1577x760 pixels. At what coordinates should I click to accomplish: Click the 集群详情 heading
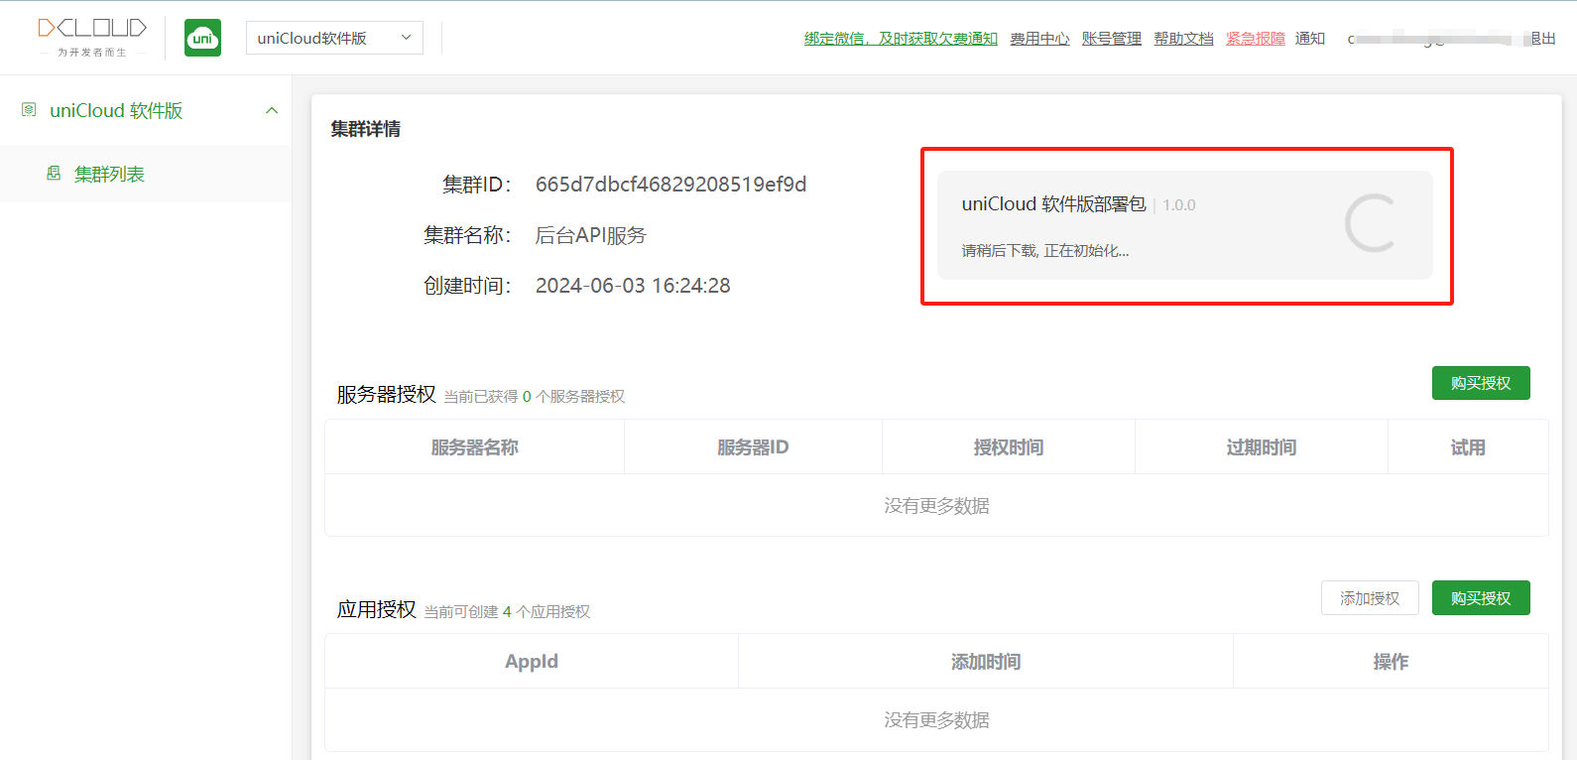pyautogui.click(x=366, y=129)
